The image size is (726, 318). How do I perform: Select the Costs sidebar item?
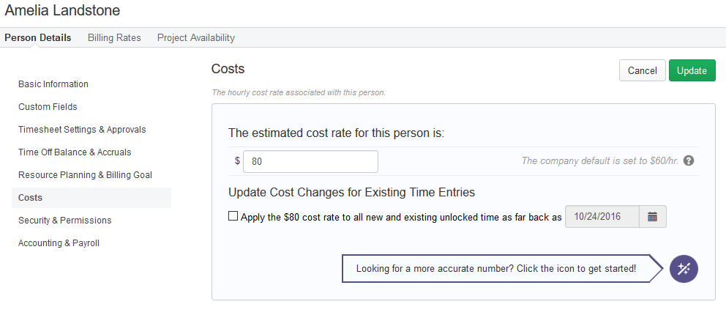[91, 198]
